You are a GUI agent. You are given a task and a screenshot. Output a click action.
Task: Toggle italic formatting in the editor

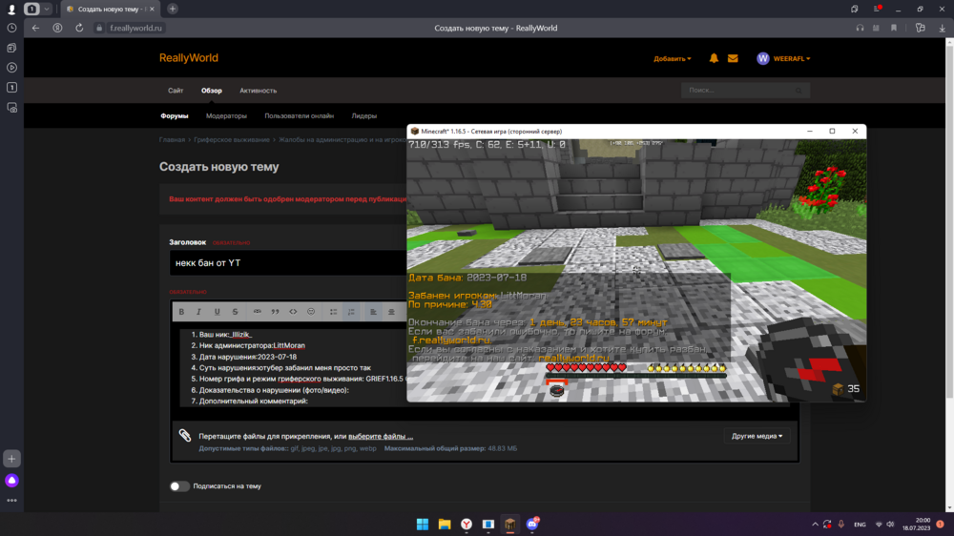198,312
